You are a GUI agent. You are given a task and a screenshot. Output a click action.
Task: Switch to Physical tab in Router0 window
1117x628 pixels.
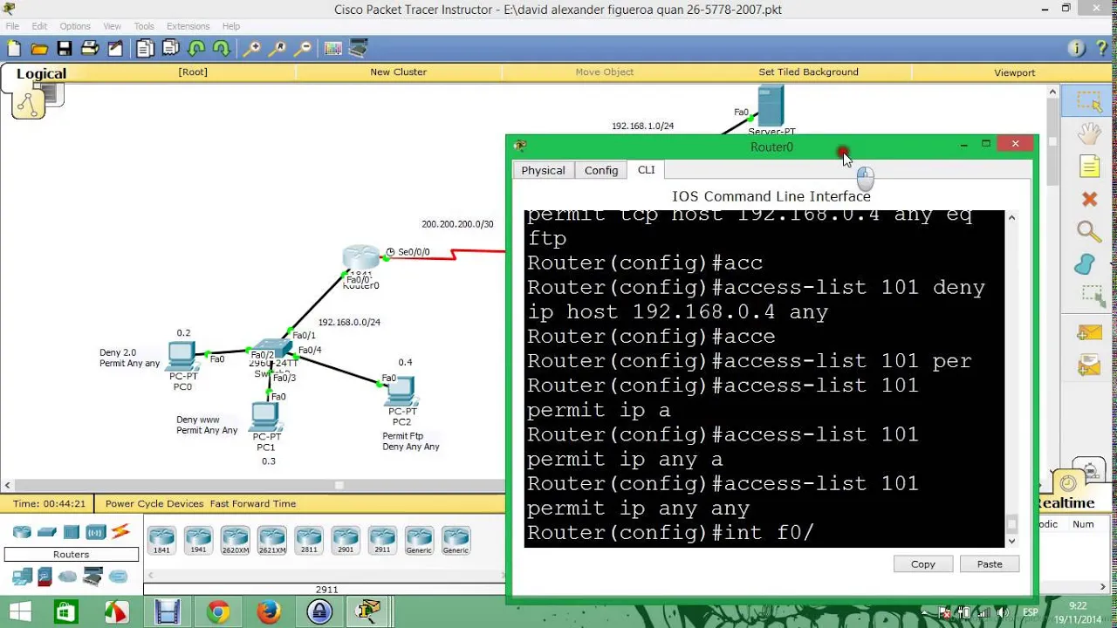tap(543, 170)
